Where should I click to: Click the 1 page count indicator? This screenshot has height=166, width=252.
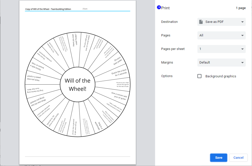240,8
